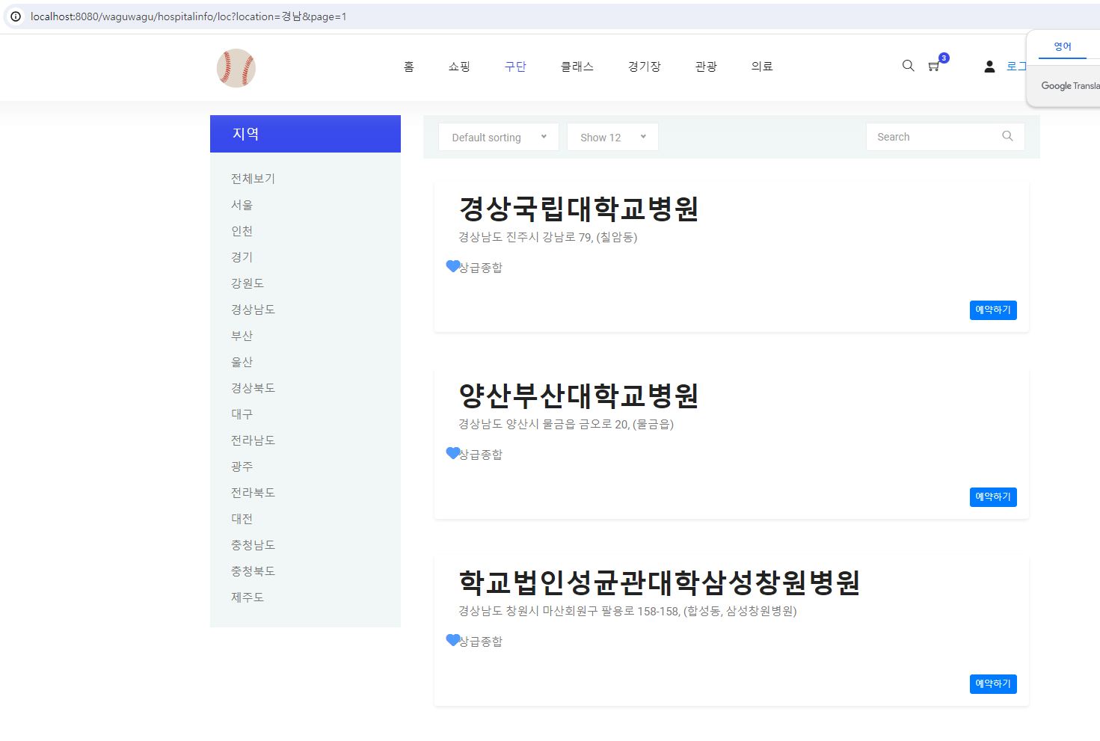Click 예약하기 for 경상국립대학교병원
1100x741 pixels.
[993, 310]
